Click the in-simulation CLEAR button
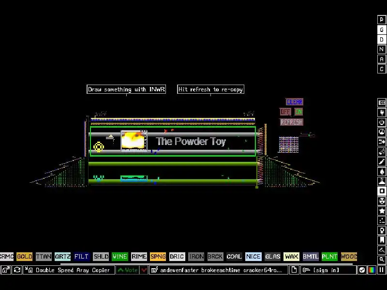This screenshot has width=387, height=290. [x=294, y=102]
